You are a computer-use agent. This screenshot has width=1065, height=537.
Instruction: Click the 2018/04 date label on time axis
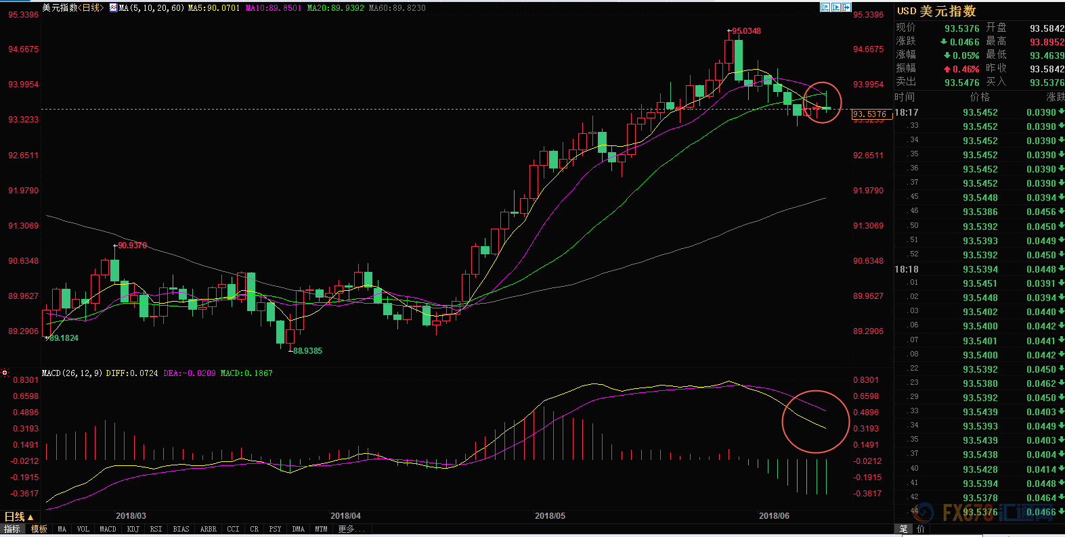click(345, 516)
